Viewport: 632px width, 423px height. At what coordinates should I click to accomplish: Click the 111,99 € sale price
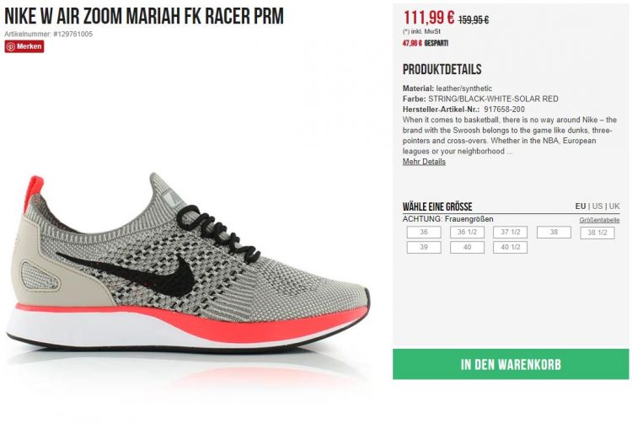429,18
